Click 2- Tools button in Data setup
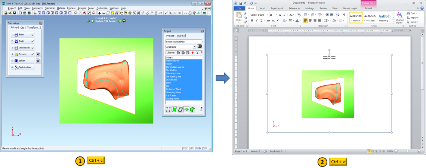Image resolution: width=426 pixels, height=168 pixels. [22, 41]
